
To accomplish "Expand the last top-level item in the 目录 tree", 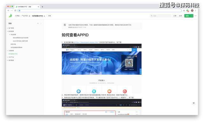I will click(8, 60).
